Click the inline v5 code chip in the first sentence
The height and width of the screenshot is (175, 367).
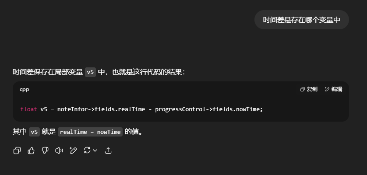90,72
